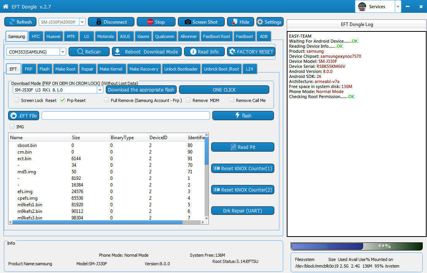Click the Read Info 'i' icon
The height and width of the screenshot is (273, 427).
pyautogui.click(x=193, y=52)
